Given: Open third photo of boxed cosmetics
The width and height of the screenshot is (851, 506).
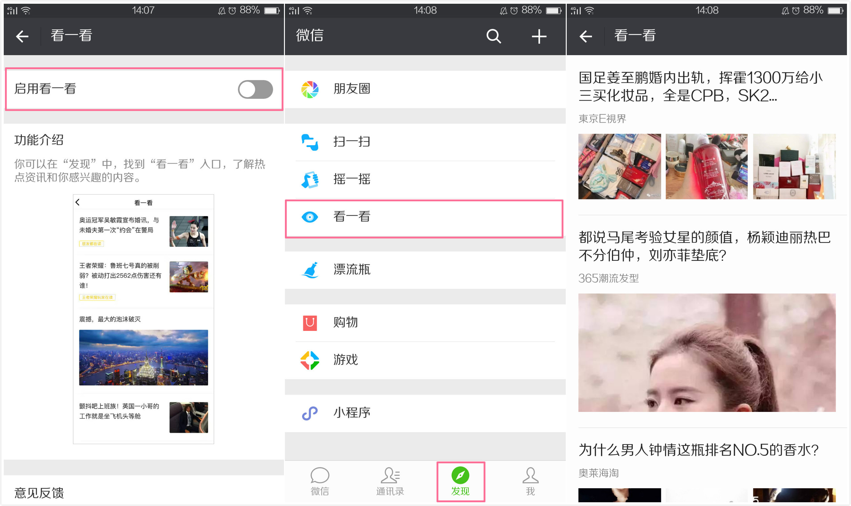Looking at the screenshot, I should click(x=794, y=166).
